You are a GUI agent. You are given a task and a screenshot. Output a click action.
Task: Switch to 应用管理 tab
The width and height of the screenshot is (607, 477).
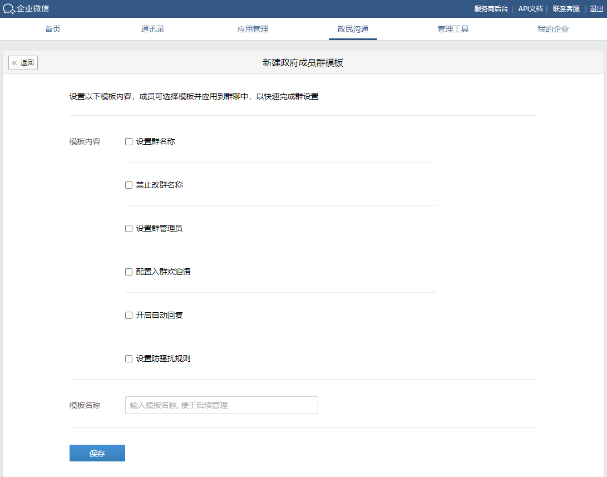pyautogui.click(x=253, y=29)
